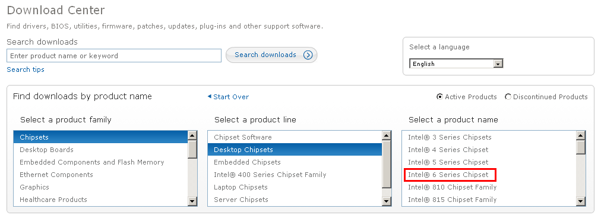Image resolution: width=601 pixels, height=218 pixels.
Task: Select the Discontinued Products radio button
Action: pos(508,97)
